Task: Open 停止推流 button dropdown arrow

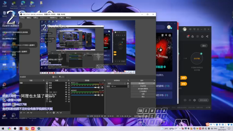Action: 154,83
